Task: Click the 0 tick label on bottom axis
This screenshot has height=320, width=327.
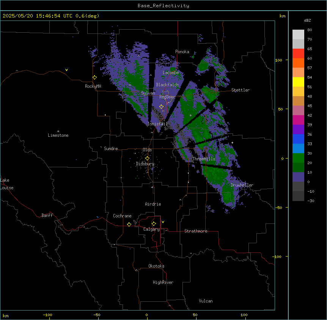Action: tap(146, 315)
